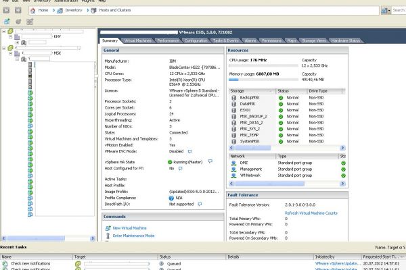Select the cluster icon under the MSK datacenter

24,59
